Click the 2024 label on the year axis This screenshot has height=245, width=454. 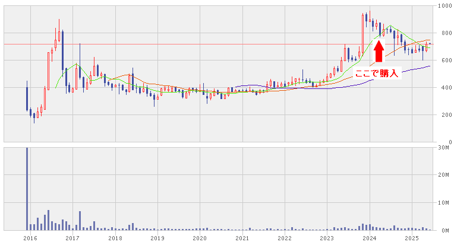pos(370,238)
